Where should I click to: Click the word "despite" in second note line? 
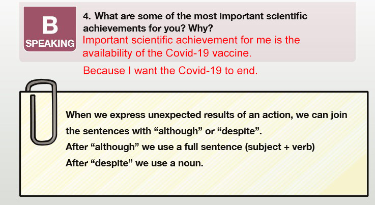[x=240, y=131]
